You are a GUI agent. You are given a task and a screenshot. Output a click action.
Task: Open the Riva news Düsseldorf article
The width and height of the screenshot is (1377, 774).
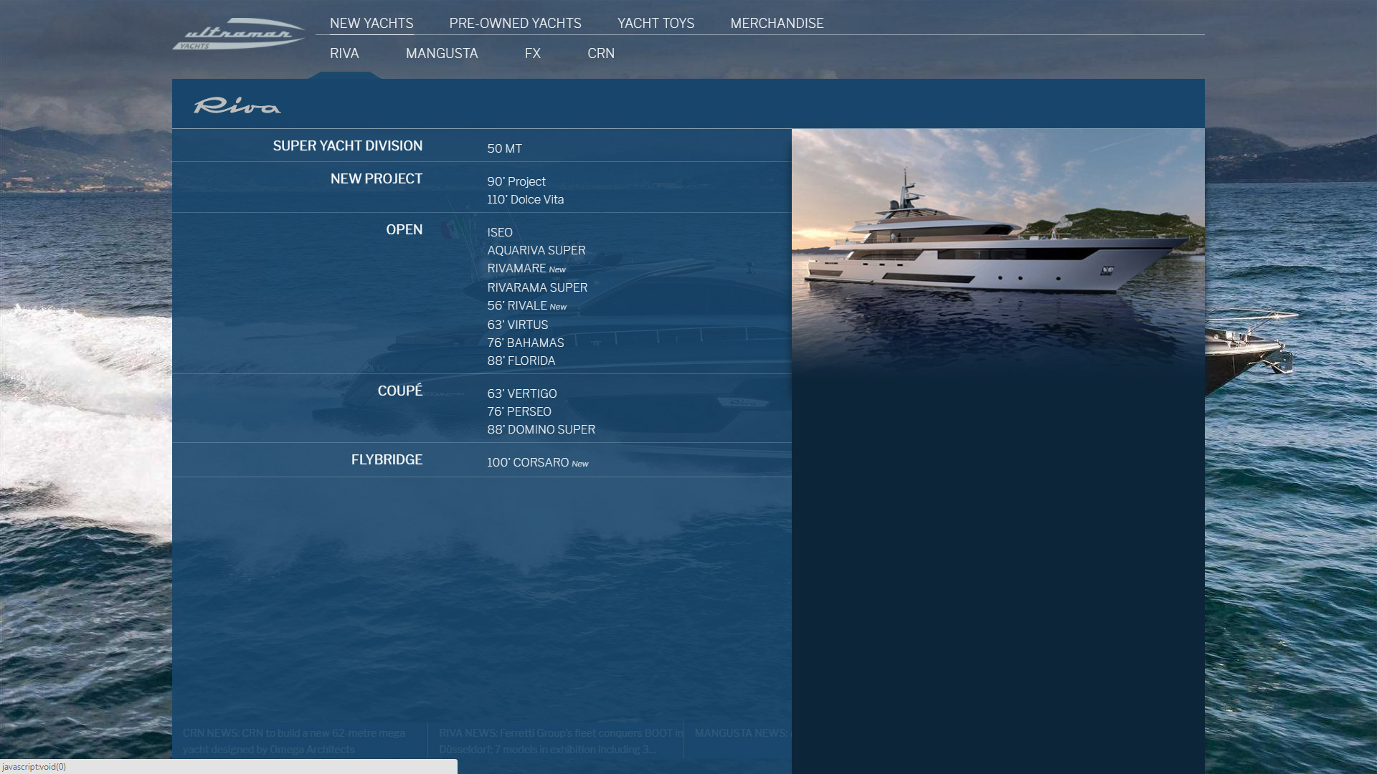click(x=560, y=741)
